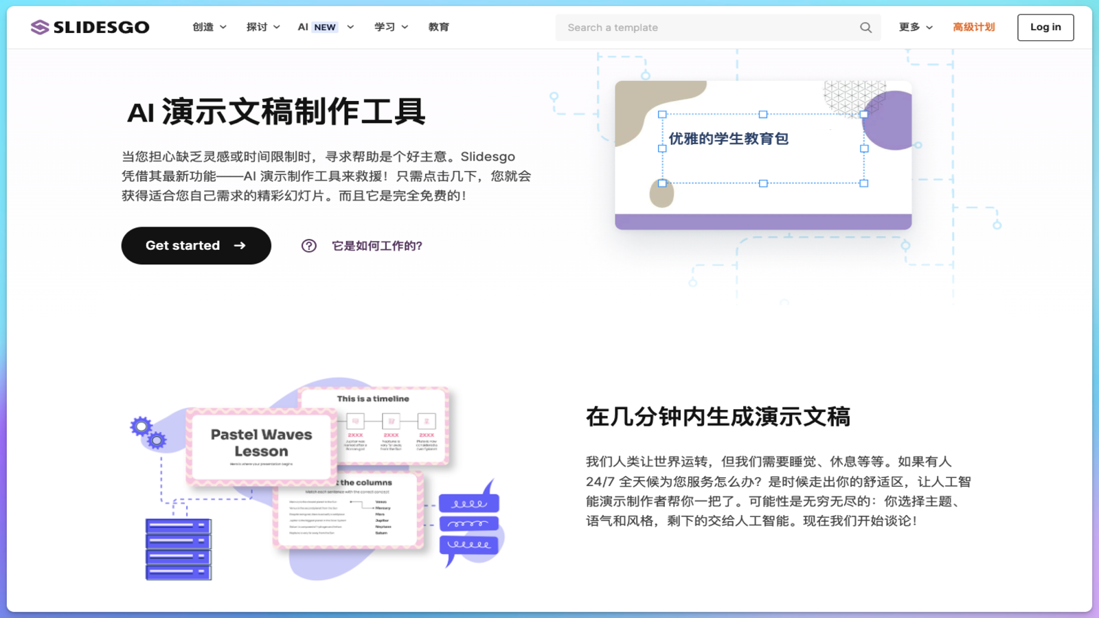Click the 高级计划 premium link
The image size is (1099, 618).
(x=974, y=27)
